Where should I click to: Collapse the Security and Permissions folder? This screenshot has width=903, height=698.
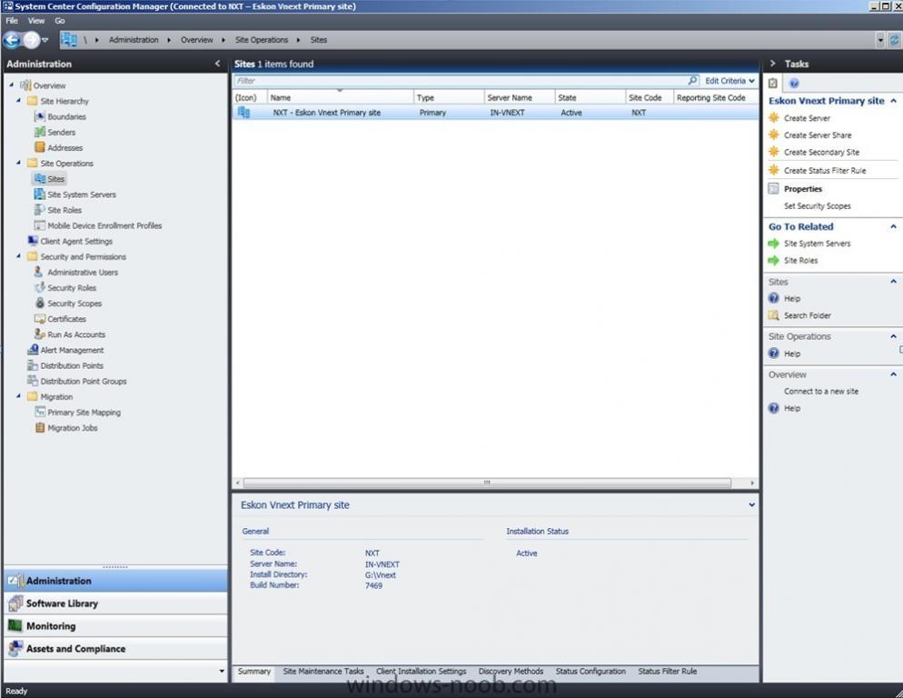point(18,256)
